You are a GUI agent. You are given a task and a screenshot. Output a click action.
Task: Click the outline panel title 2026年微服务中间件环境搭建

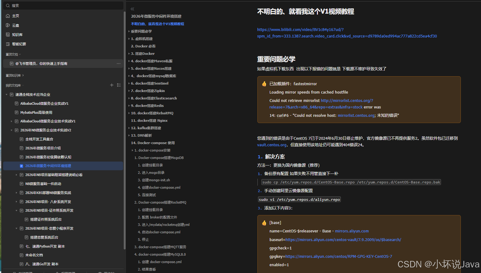[x=156, y=16]
